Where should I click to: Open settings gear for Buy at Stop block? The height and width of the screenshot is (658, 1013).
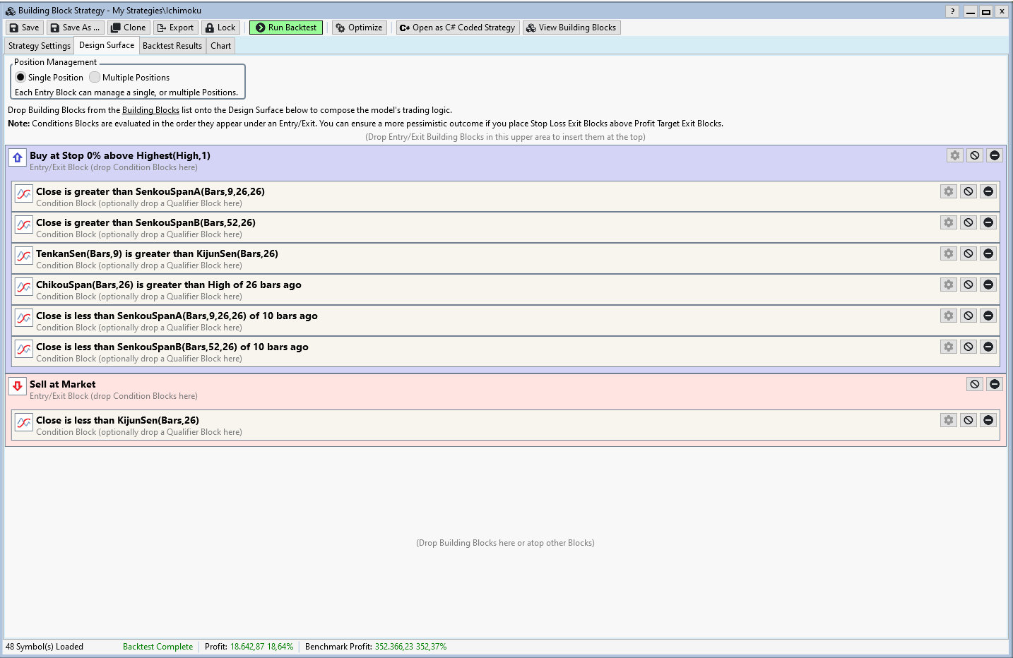pos(954,155)
